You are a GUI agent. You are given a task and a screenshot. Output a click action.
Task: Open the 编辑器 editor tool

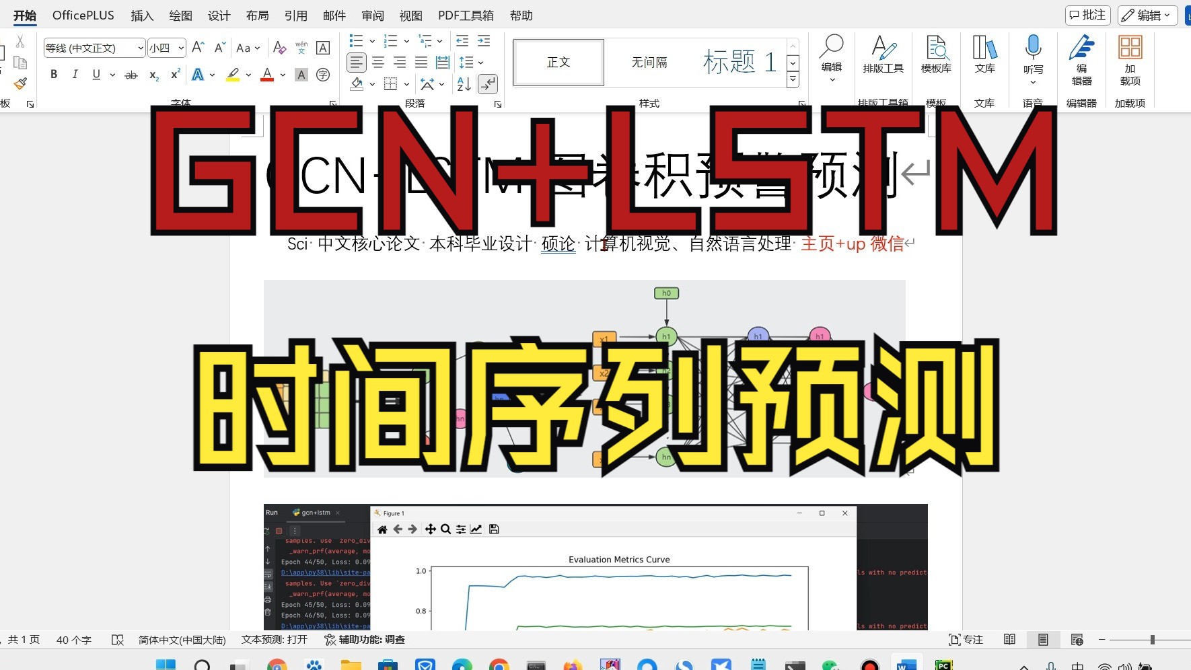1081,61
